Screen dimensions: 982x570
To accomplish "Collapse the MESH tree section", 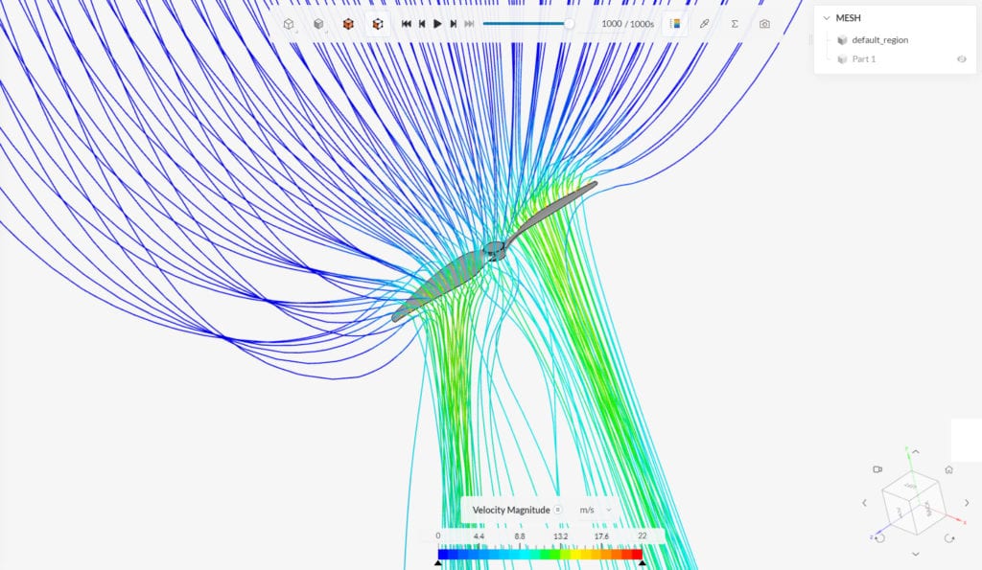I will pyautogui.click(x=827, y=17).
